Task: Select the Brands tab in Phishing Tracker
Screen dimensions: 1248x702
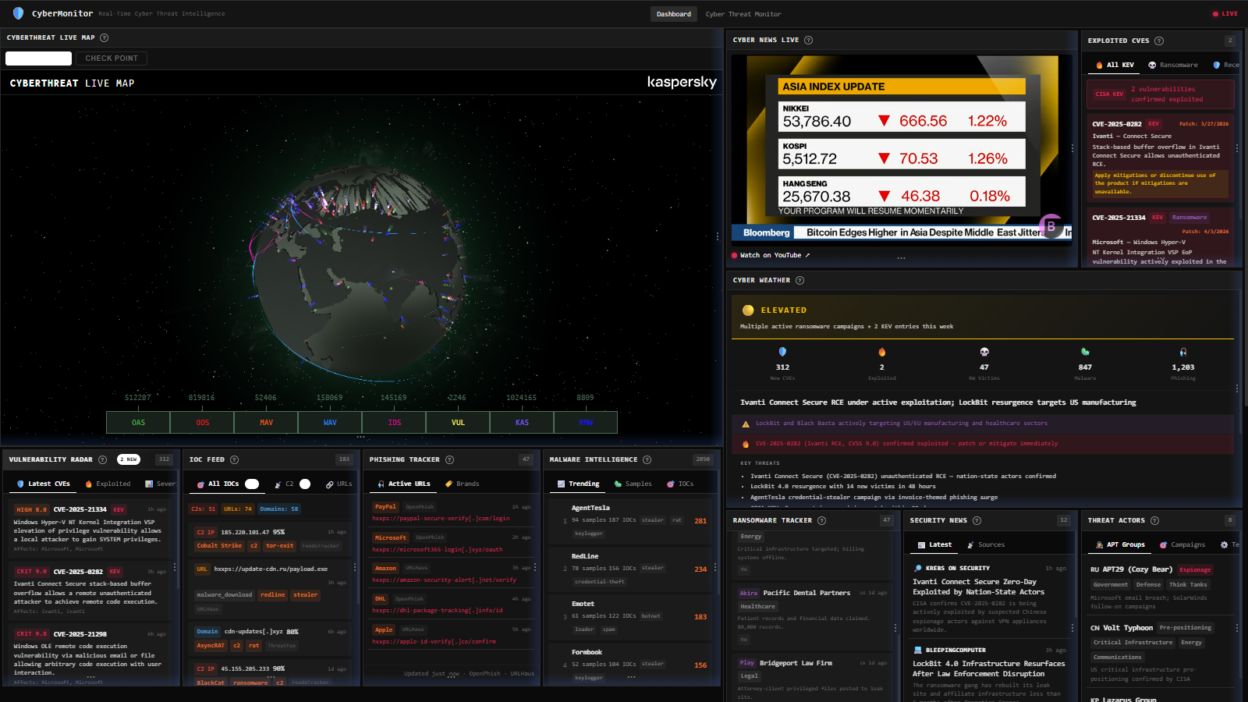Action: [x=463, y=484]
